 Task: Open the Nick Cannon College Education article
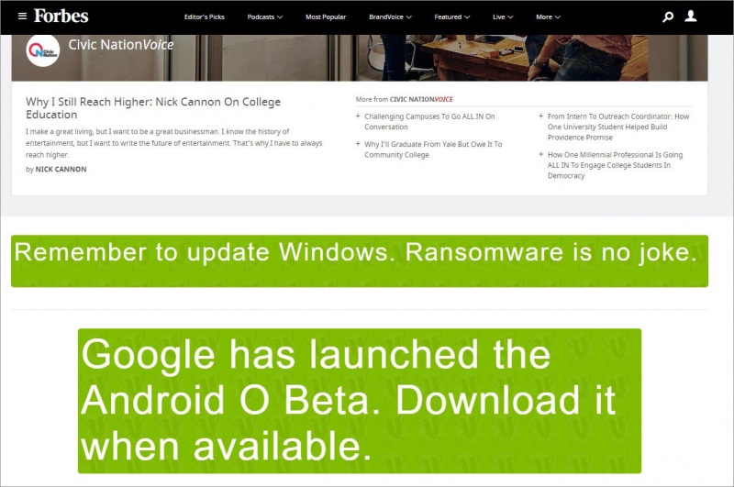153,108
